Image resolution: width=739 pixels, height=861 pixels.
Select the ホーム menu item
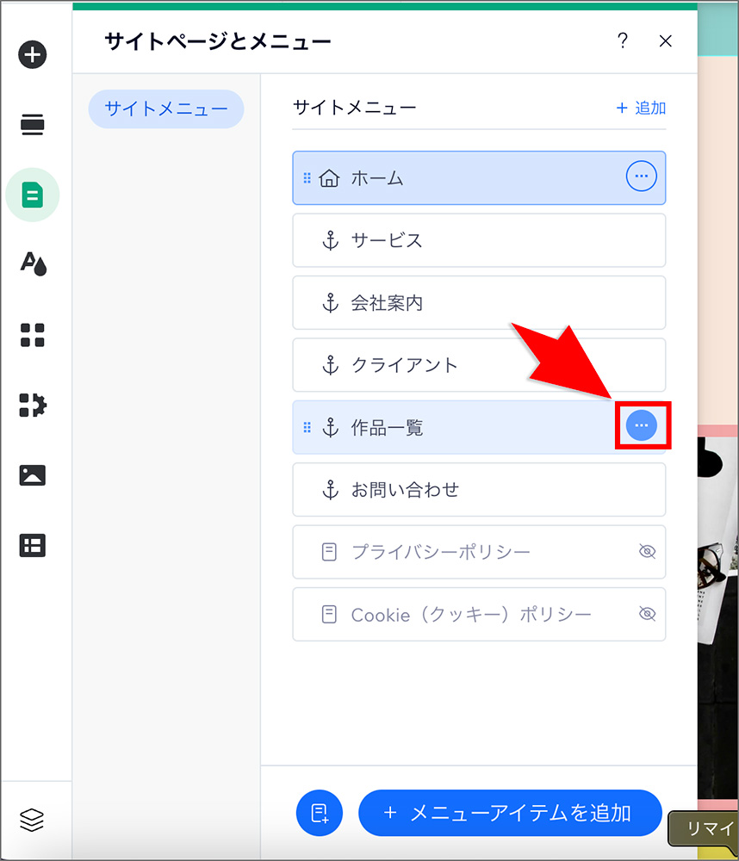[479, 178]
